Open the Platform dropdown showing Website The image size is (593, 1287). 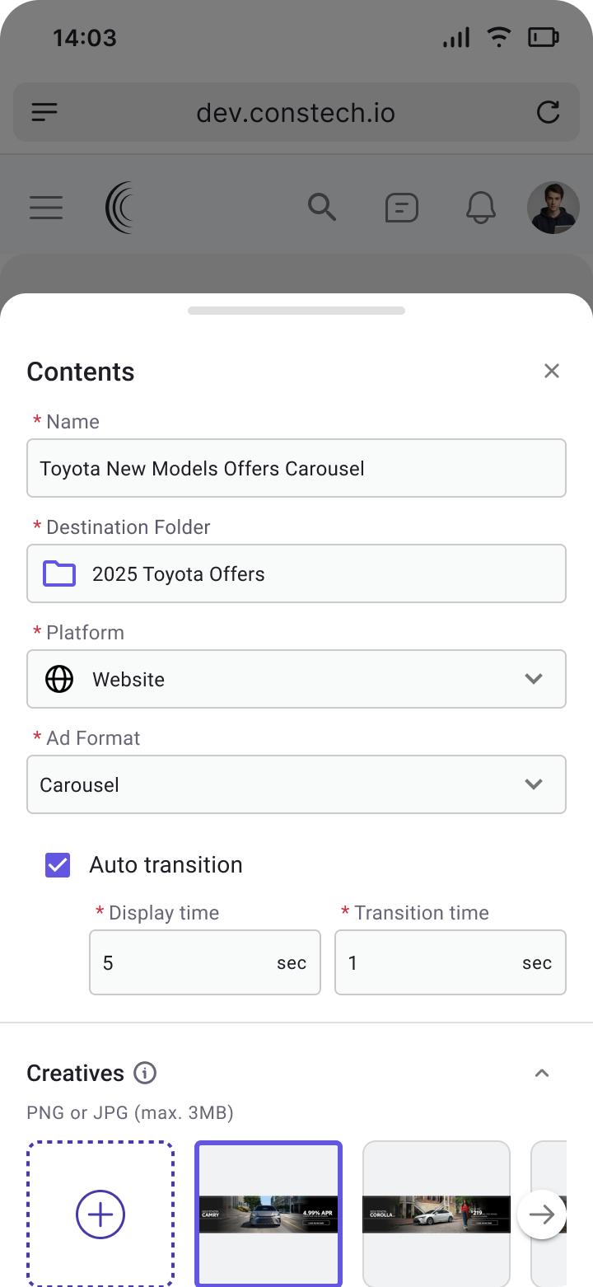tap(296, 679)
